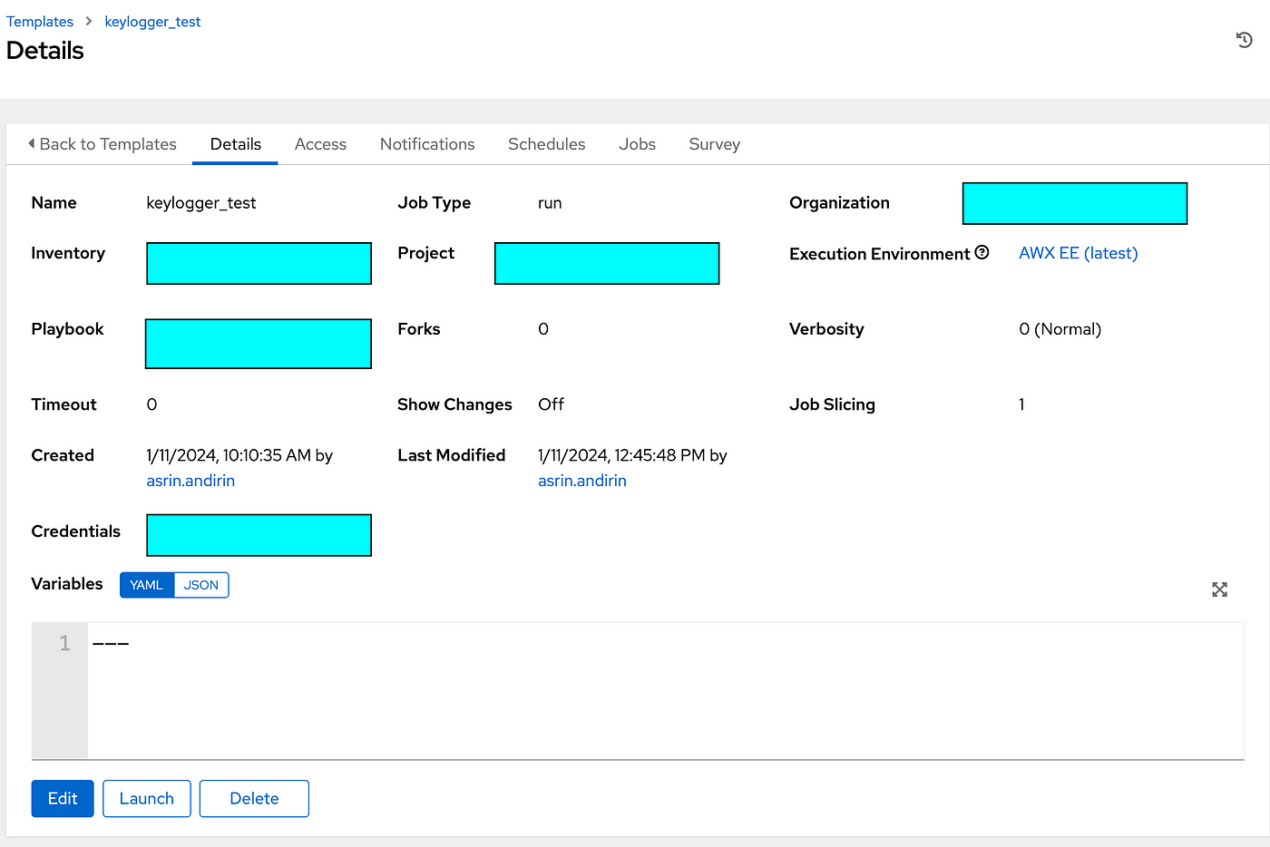Open the Access tab
This screenshot has height=847, width=1270.
[x=320, y=144]
